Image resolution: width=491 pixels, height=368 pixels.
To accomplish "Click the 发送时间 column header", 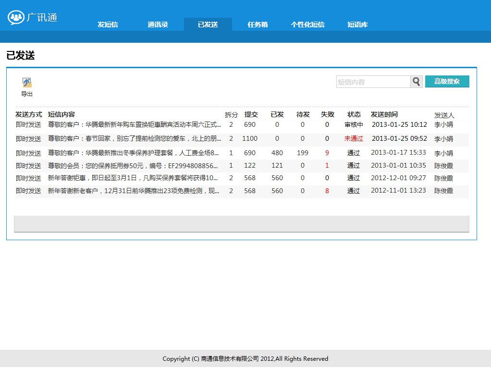I will pos(383,114).
